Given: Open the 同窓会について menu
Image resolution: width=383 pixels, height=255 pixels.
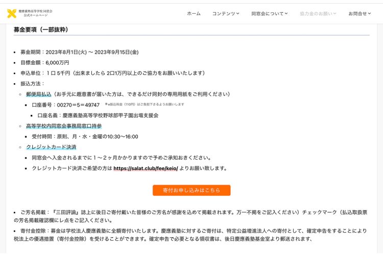Looking at the screenshot, I should pos(270,14).
